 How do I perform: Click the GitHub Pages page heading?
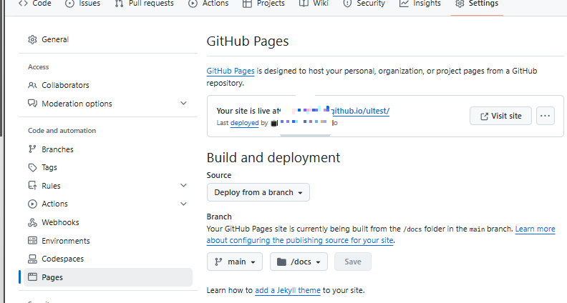247,41
